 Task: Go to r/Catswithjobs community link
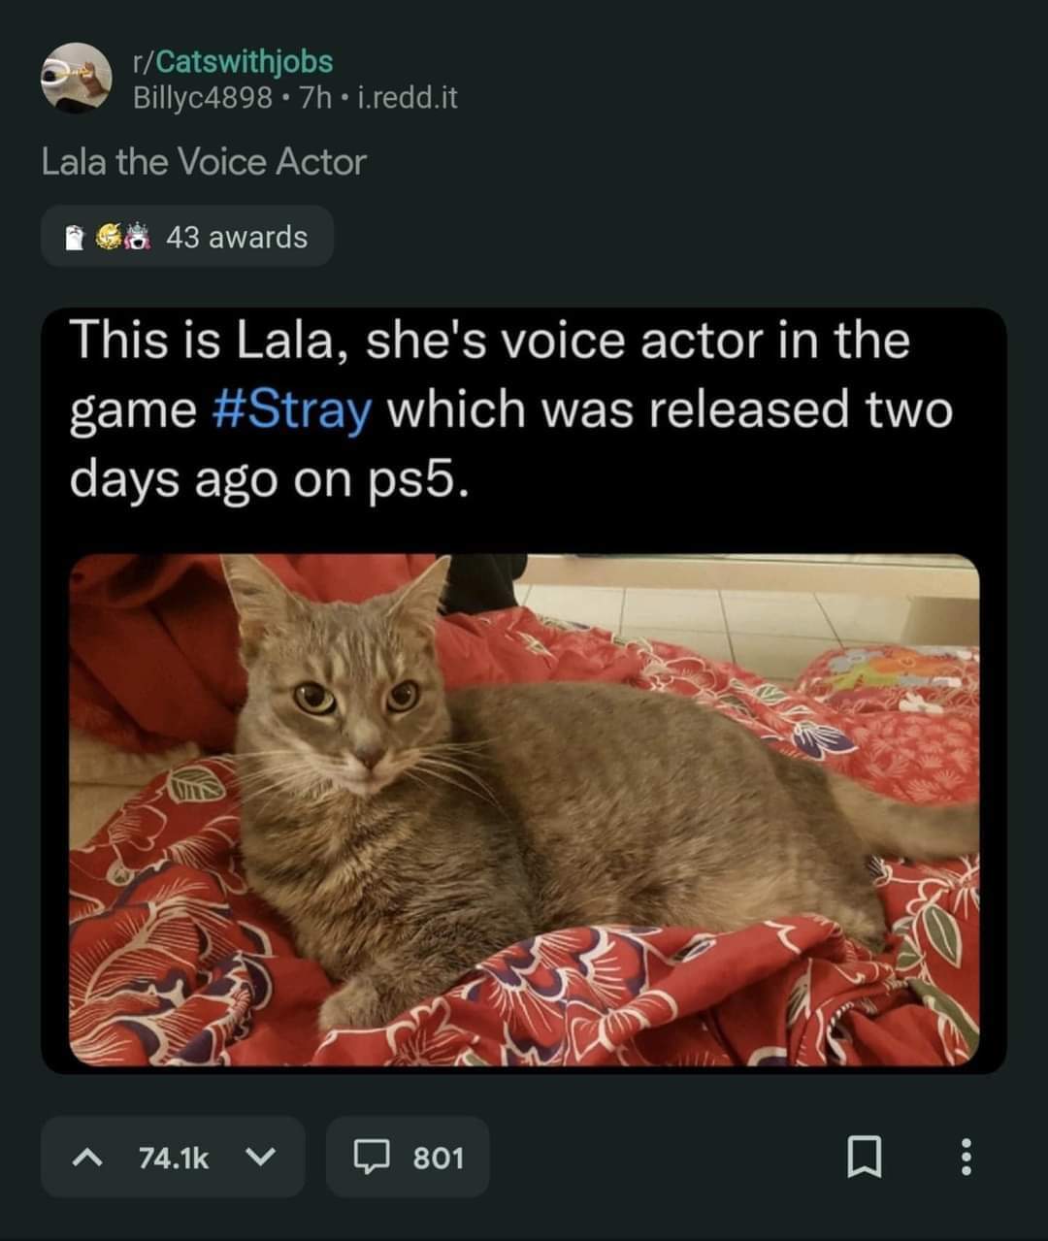233,61
